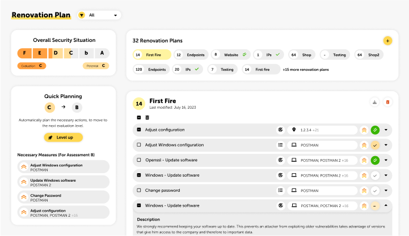
Task: Select the 12 Endpoints plan chip
Action: tap(191, 55)
